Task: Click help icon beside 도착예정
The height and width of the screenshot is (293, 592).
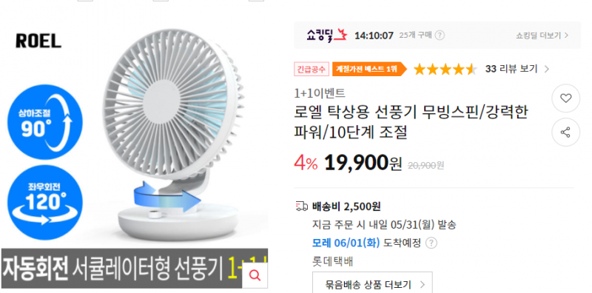Action: tap(431, 243)
